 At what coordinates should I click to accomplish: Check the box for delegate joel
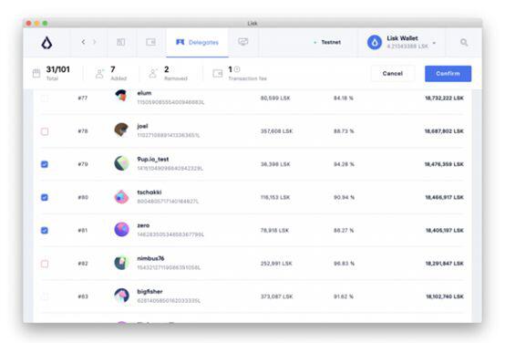45,131
